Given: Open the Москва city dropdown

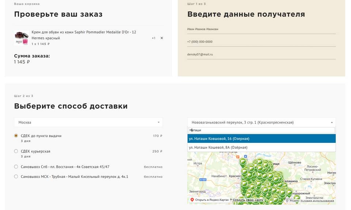Looking at the screenshot, I should [x=88, y=122].
